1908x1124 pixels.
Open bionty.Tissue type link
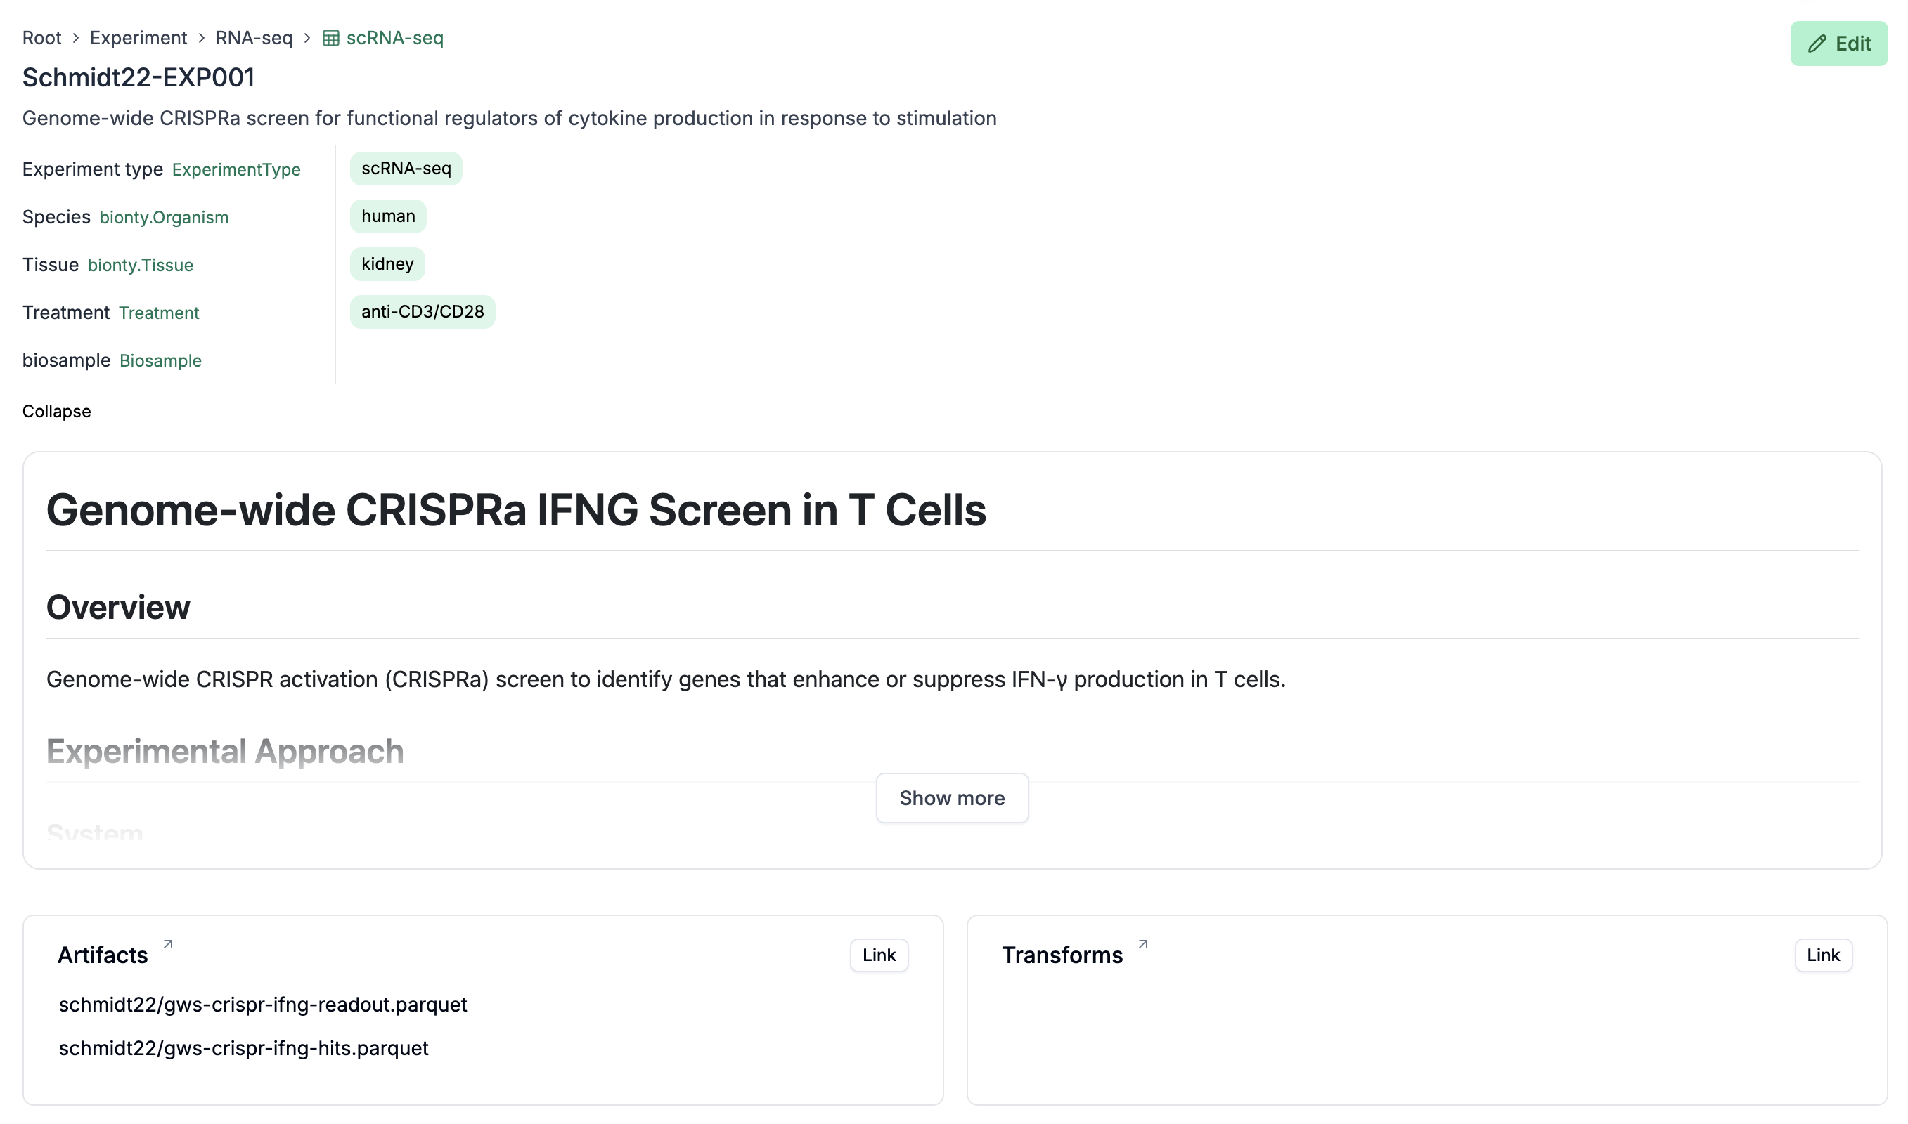point(140,265)
